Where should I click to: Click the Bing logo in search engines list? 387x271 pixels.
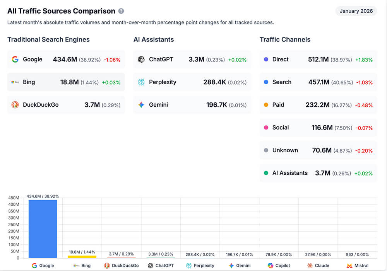(x=15, y=82)
